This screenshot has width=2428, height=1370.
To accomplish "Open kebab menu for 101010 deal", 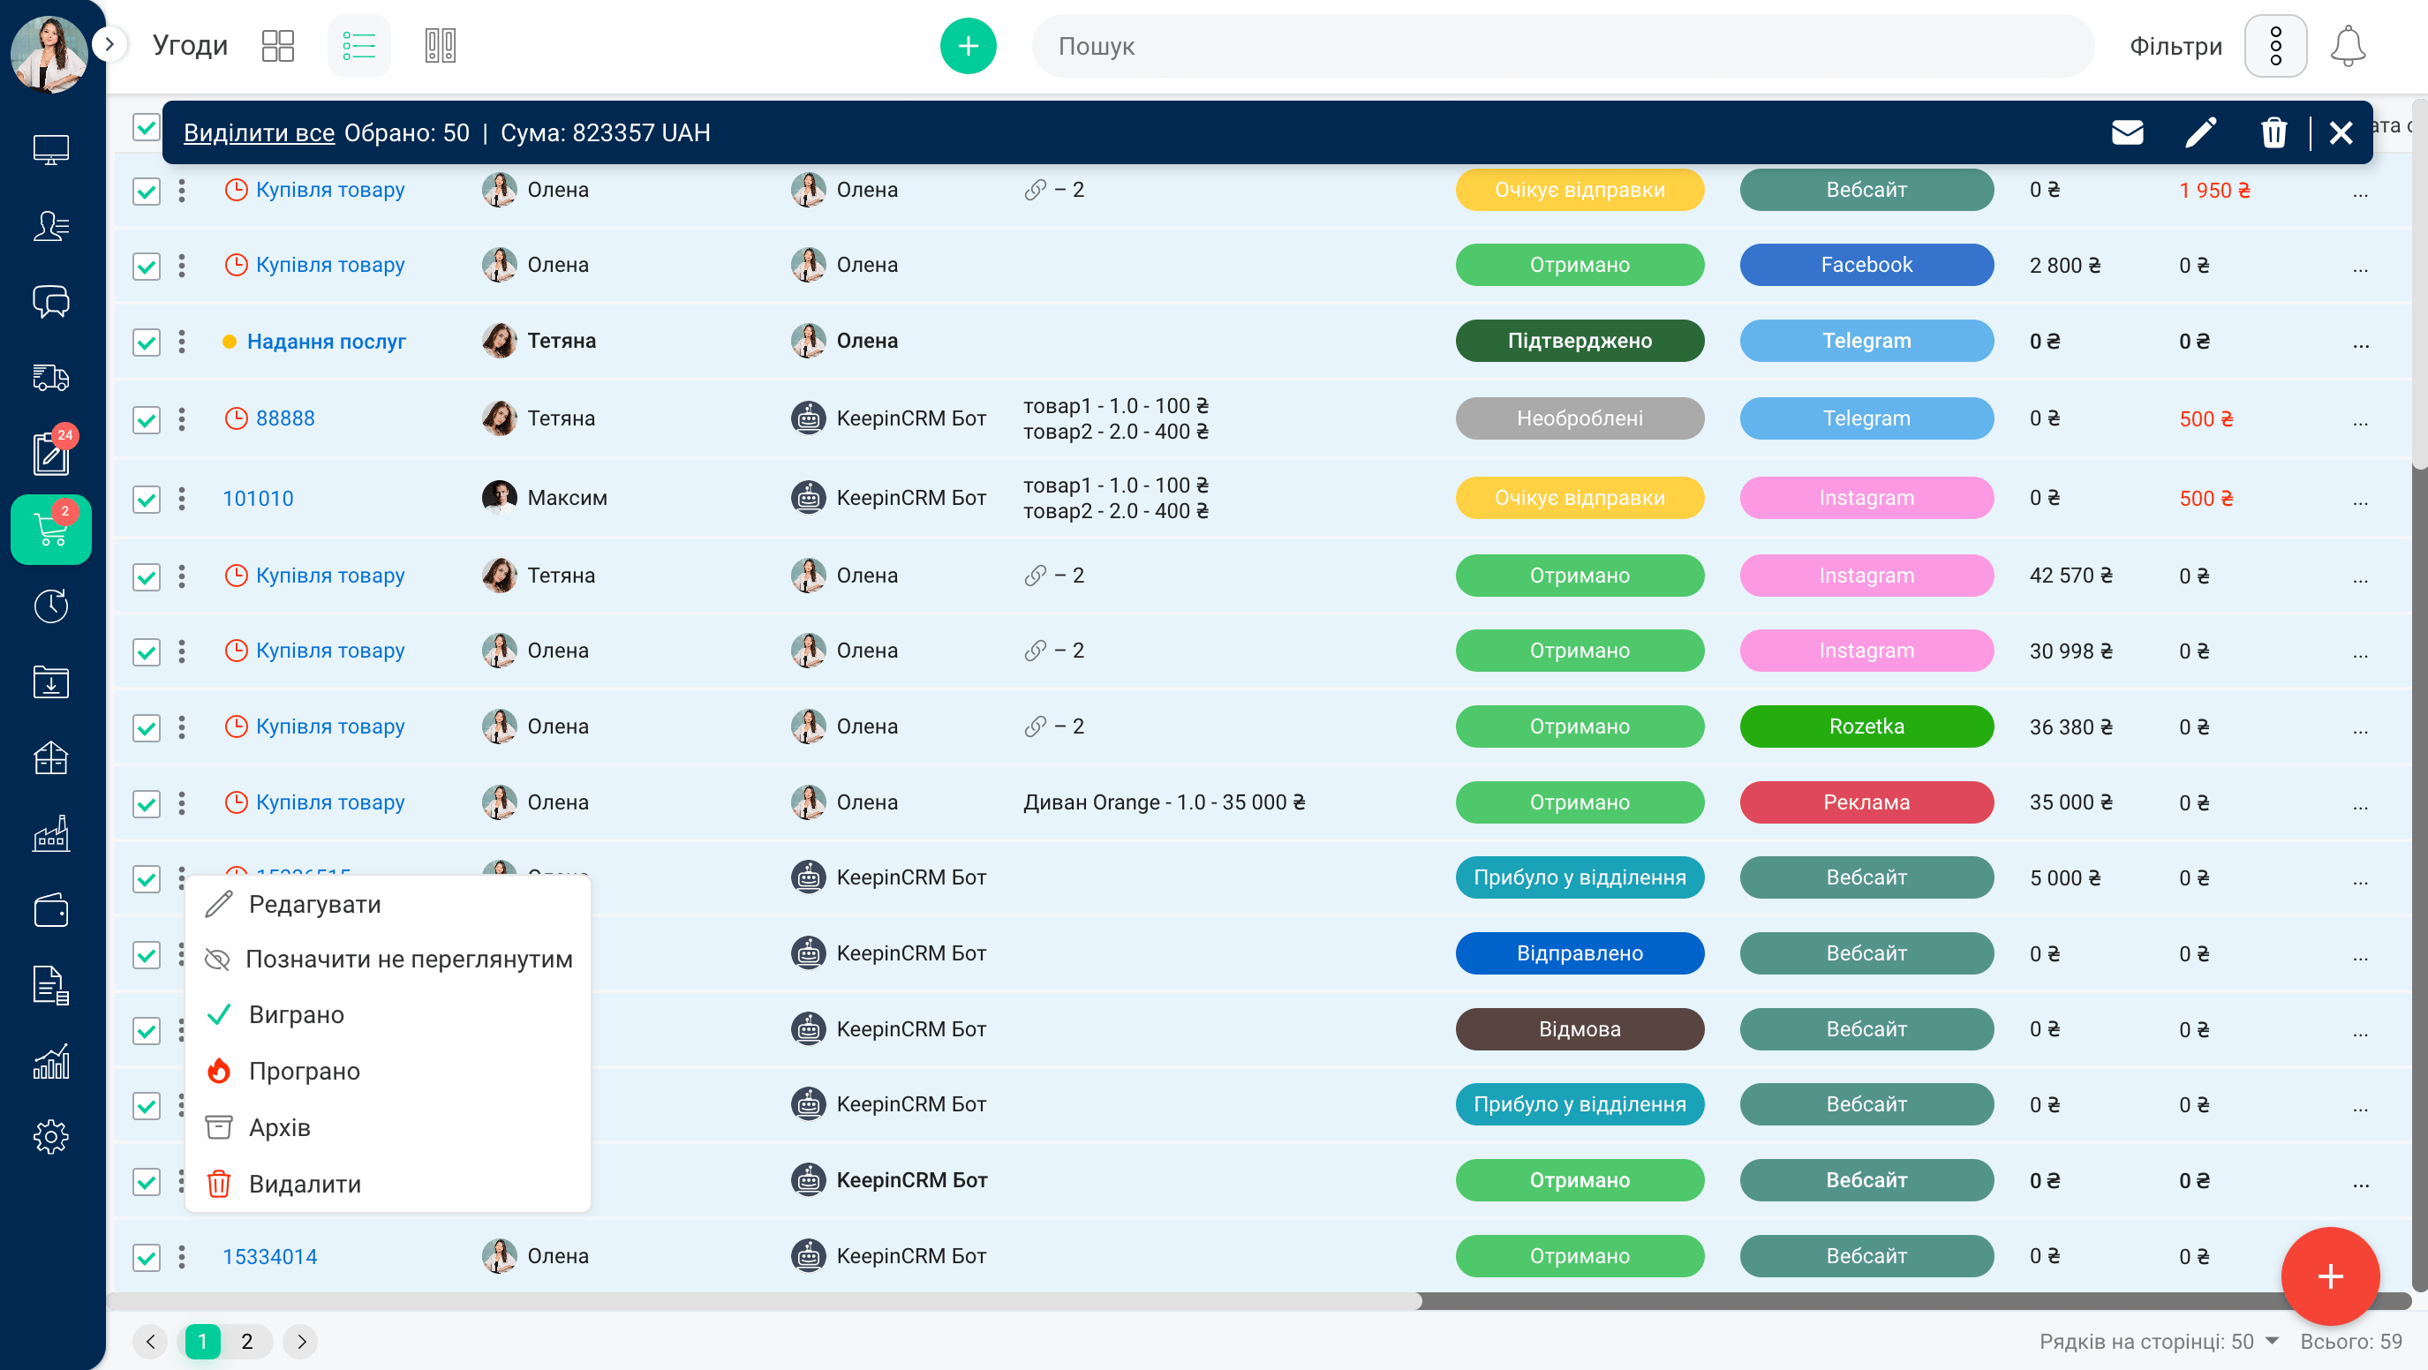I will 182,499.
